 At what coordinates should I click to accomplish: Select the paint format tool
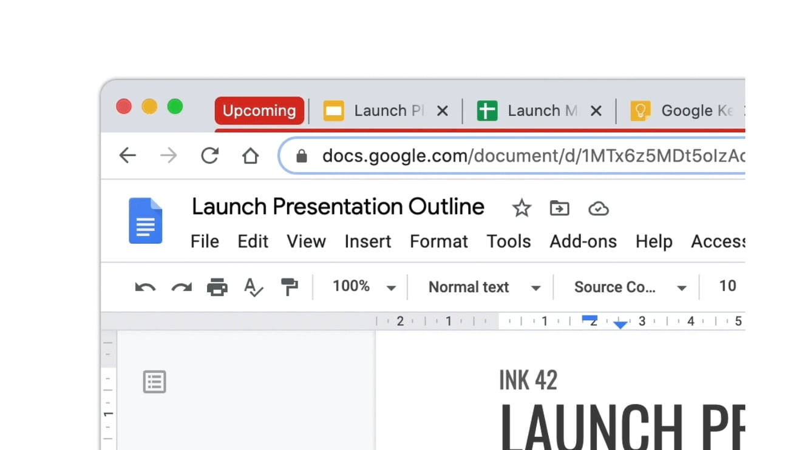pyautogui.click(x=290, y=286)
